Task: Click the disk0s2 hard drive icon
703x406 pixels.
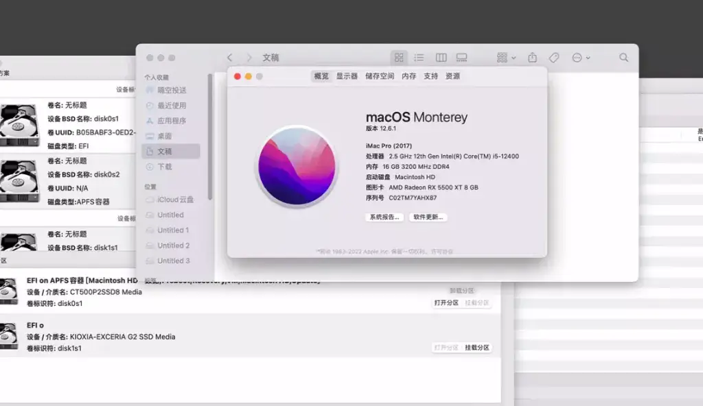Action: tap(19, 180)
